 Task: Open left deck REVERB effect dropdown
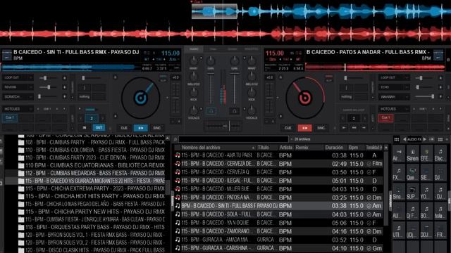pyautogui.click(x=18, y=87)
